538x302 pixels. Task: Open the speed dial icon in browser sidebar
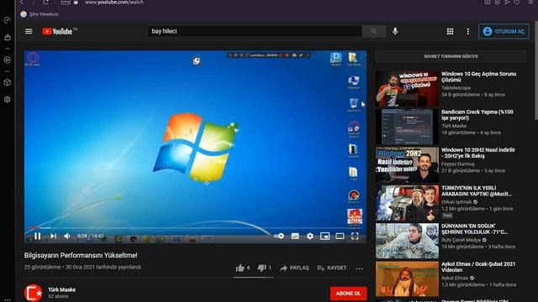8,20
